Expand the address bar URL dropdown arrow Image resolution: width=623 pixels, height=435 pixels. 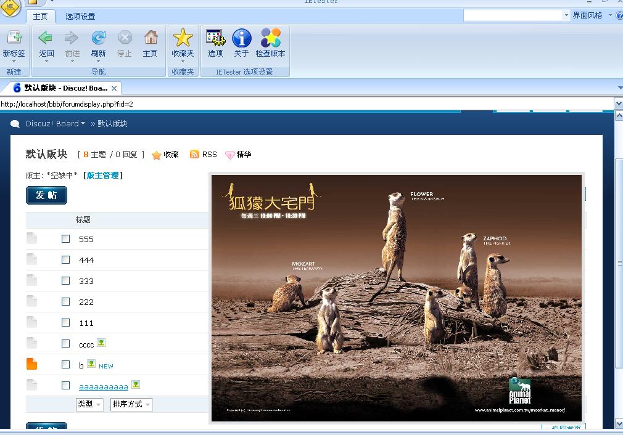(x=619, y=104)
